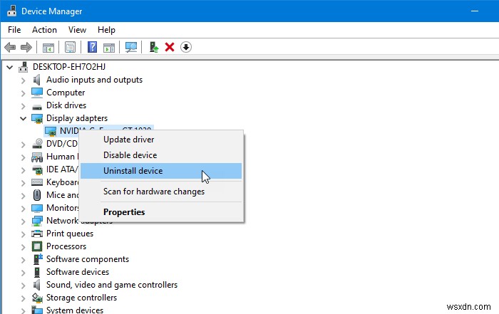Expand the Computer category

24,93
